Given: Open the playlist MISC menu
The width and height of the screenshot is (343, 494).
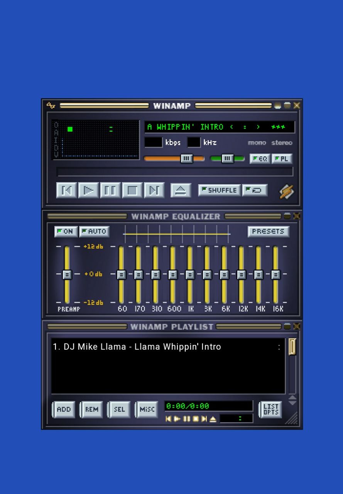Looking at the screenshot, I should pos(147,409).
